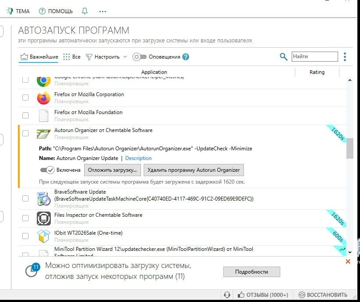This screenshot has width=360, height=302.
Task: Check the Firefox Mozilla Foundation checkbox
Action: pos(25,115)
